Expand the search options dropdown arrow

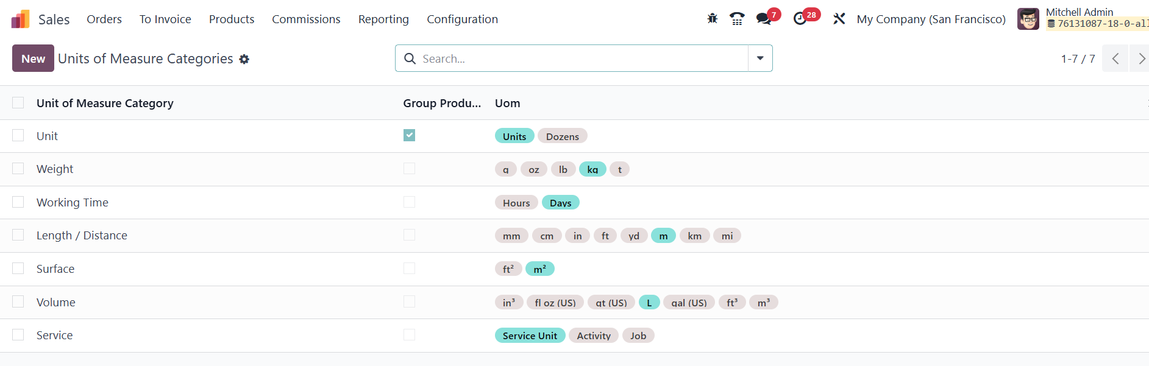[760, 58]
